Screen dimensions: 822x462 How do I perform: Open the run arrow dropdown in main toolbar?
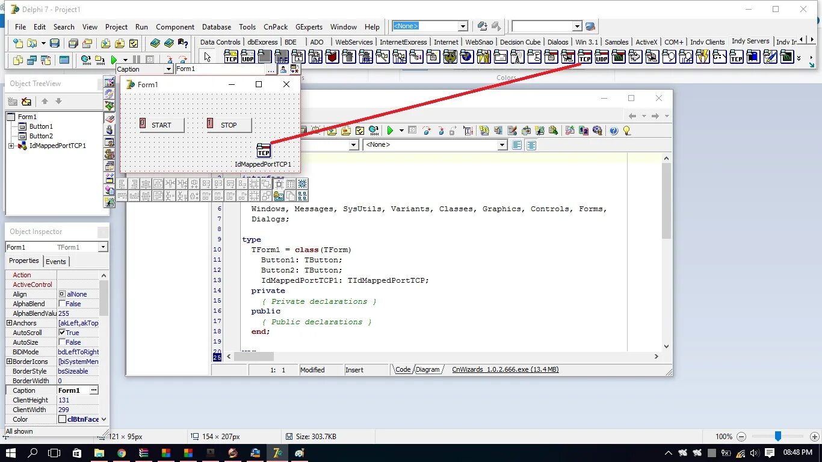[125, 60]
